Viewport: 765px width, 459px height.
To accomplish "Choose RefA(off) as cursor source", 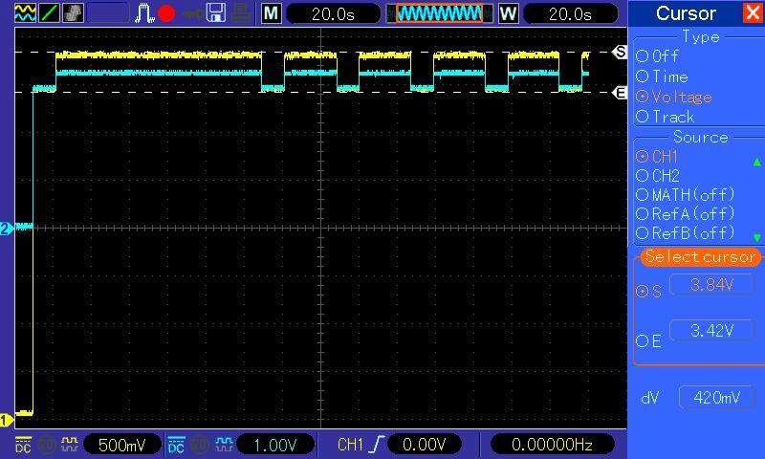I will pos(685,213).
